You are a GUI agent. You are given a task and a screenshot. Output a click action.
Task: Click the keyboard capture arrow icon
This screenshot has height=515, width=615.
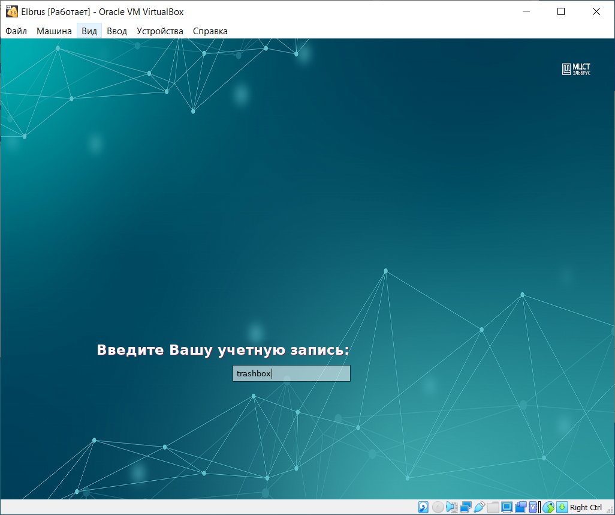click(x=562, y=507)
